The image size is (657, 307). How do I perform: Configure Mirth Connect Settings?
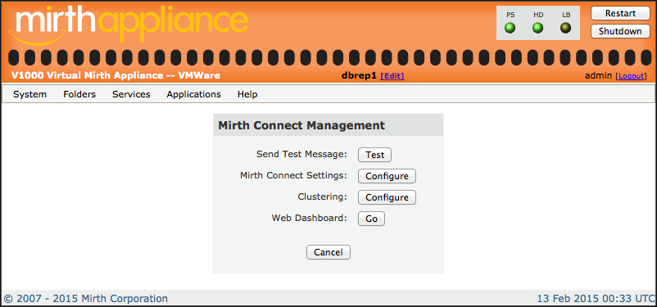coord(387,176)
